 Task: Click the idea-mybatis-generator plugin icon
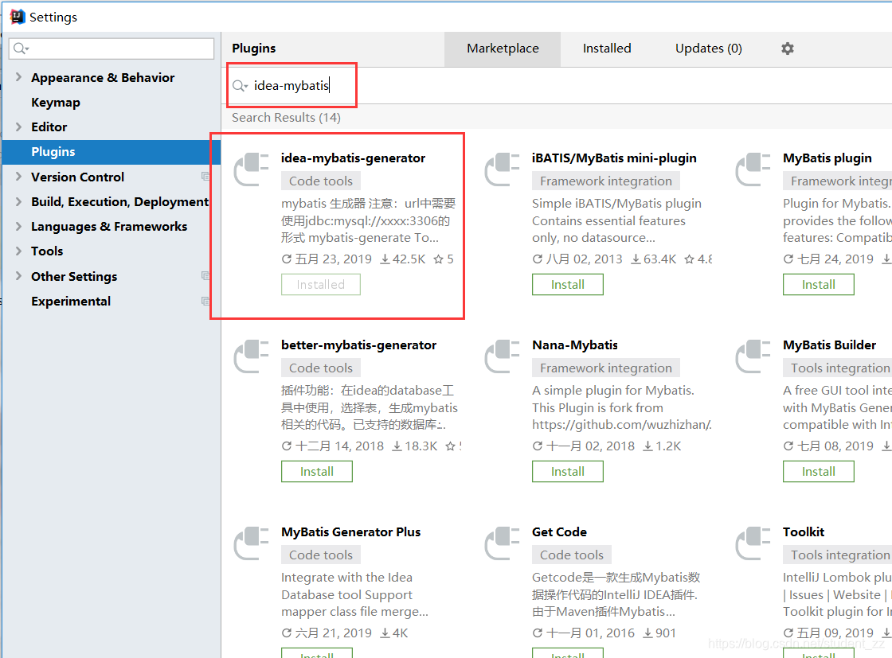coord(251,169)
